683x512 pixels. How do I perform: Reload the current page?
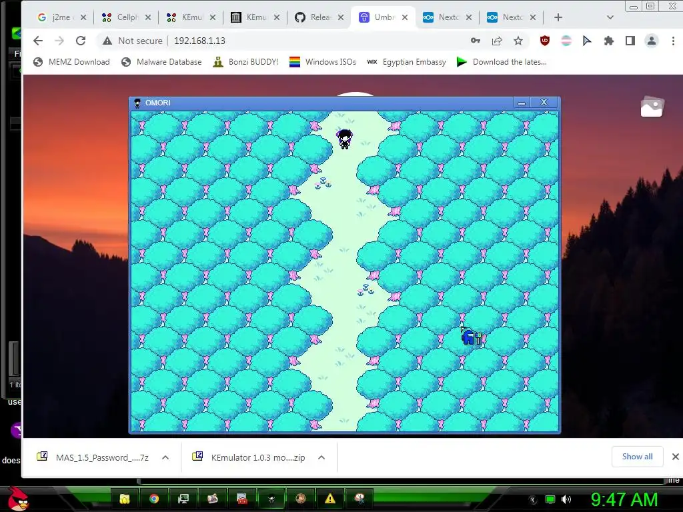pos(81,41)
